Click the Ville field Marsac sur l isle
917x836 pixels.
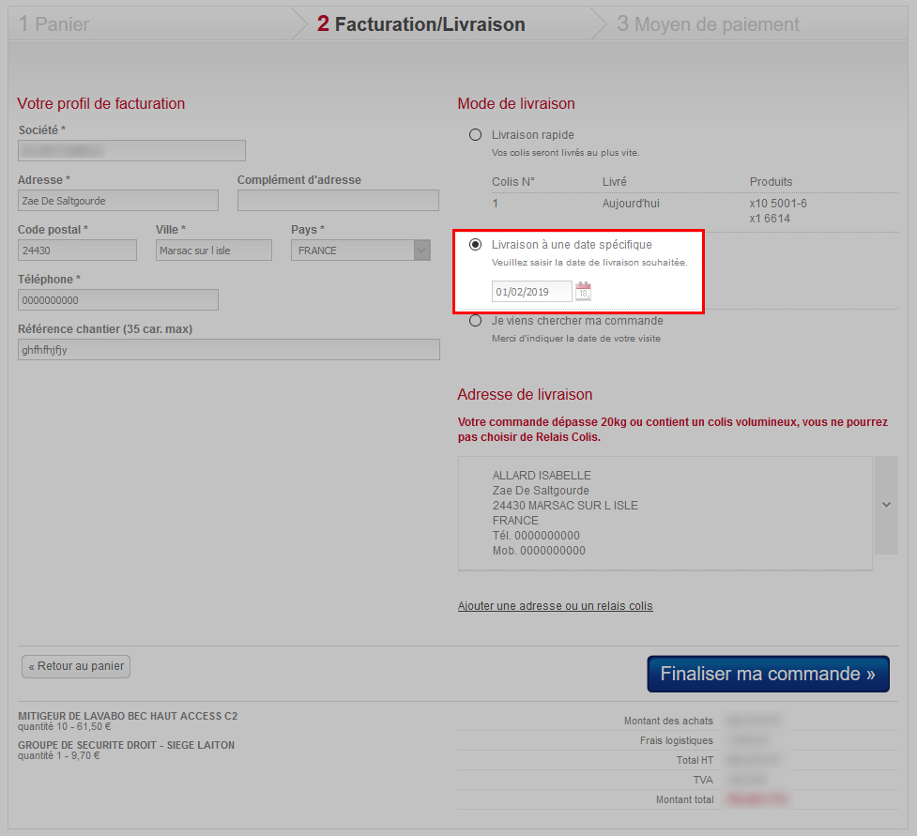[x=213, y=251]
